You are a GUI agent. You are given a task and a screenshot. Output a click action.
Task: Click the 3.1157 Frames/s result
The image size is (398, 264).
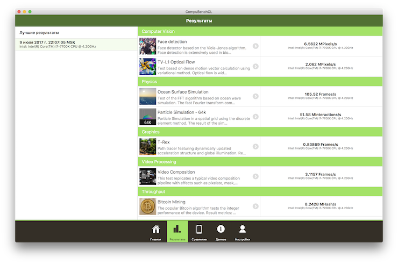click(321, 174)
